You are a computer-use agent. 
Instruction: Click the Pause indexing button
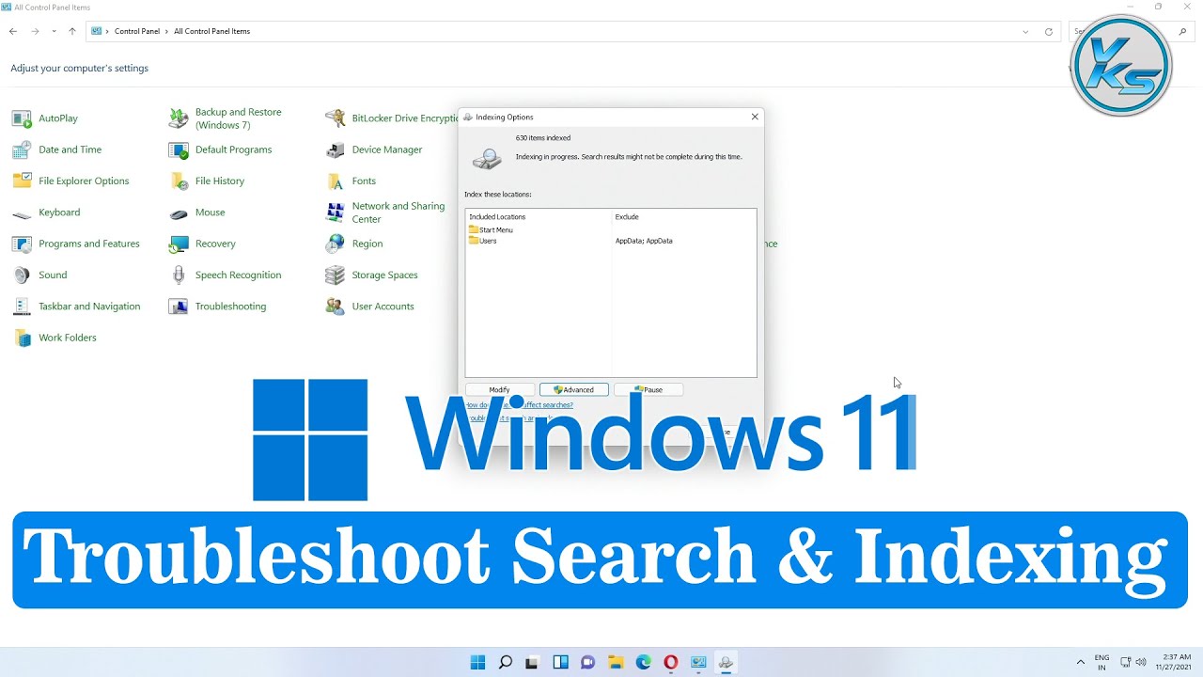[x=648, y=389]
